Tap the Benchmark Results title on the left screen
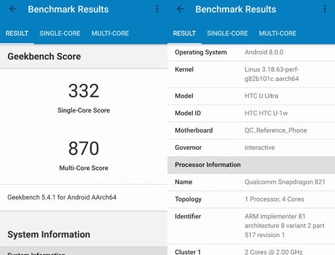Image resolution: width=335 pixels, height=255 pixels. [x=68, y=9]
